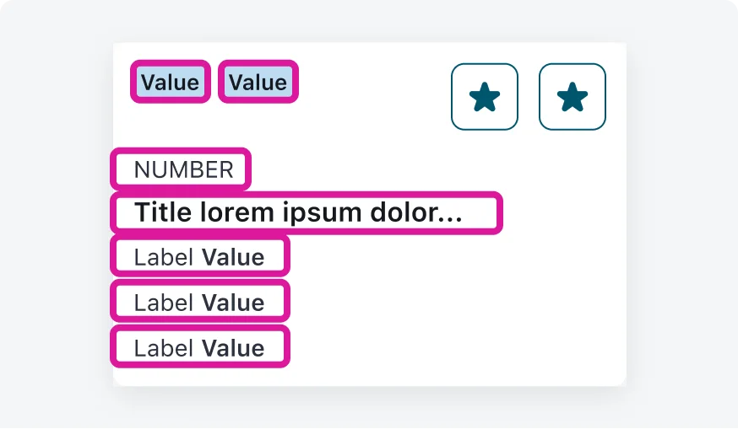Click the NUMBER text
Image resolution: width=738 pixels, height=429 pixels.
pos(183,169)
